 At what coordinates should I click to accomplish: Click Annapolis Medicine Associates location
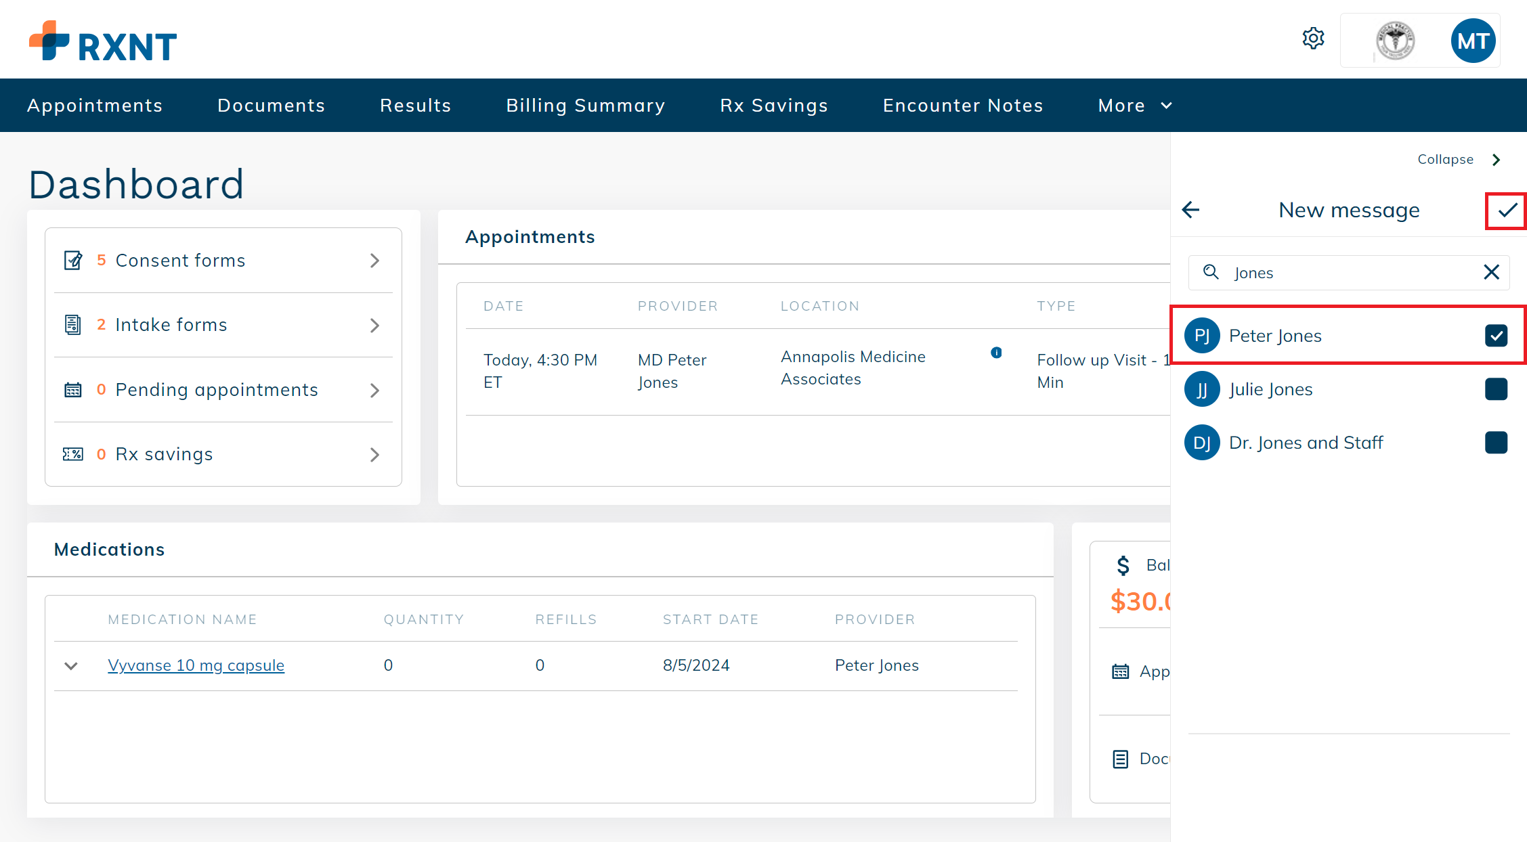tap(853, 368)
